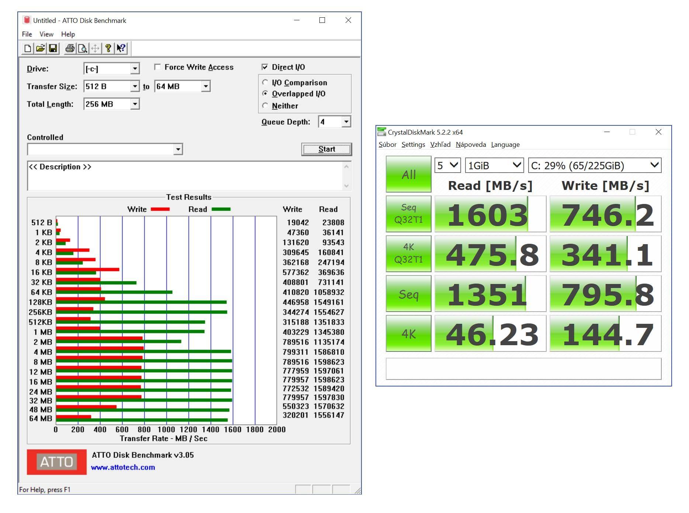The height and width of the screenshot is (513, 689).
Task: Click the 4K Q32T1 read value 475.8
Action: [490, 254]
